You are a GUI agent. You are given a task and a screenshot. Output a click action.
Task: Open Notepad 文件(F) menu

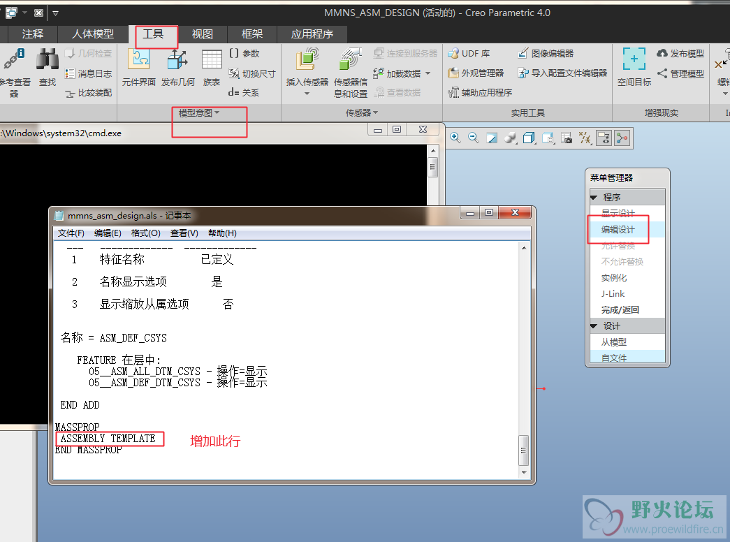click(x=71, y=233)
